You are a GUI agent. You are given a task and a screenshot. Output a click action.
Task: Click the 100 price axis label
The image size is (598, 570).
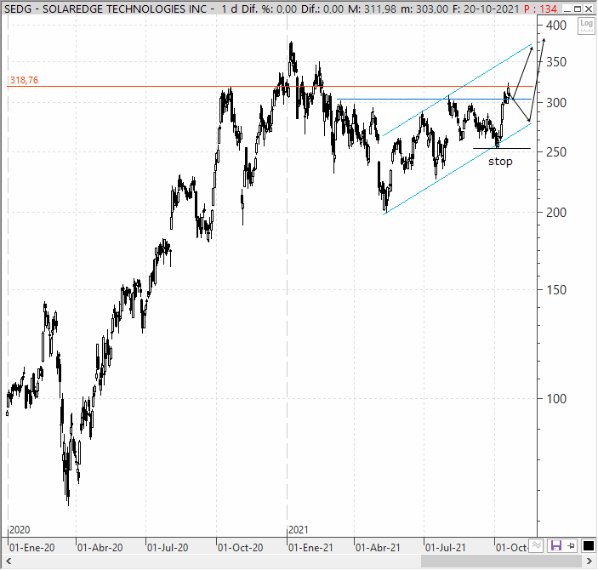point(556,399)
